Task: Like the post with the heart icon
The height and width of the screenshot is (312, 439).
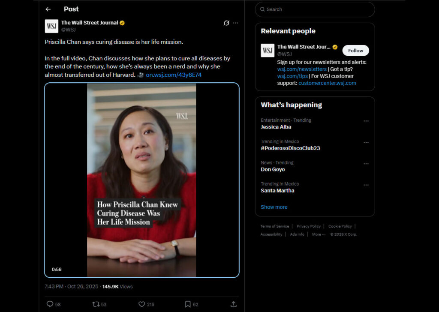Action: 142,304
